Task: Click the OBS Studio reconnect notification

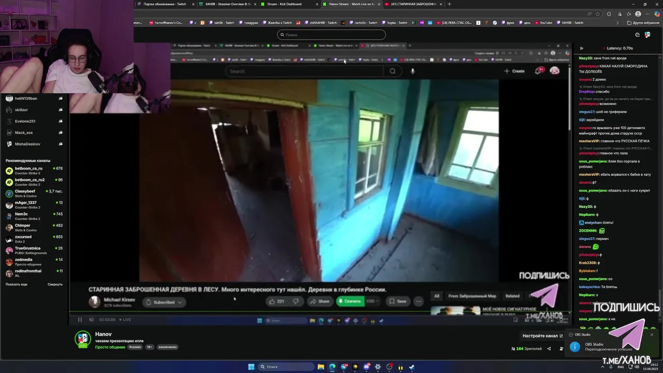Action: [612, 347]
